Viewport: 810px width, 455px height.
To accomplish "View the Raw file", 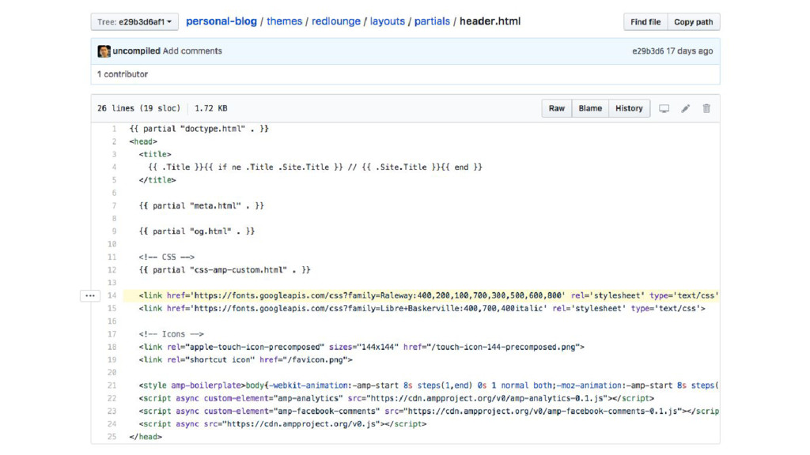I will coord(556,108).
